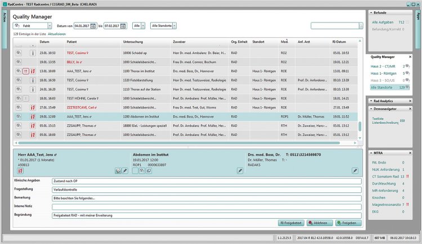Click info icon in 24.01. 16:20 row

point(33,89)
